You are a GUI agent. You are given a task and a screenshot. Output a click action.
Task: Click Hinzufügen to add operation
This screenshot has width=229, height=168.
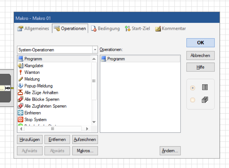coord(30,139)
